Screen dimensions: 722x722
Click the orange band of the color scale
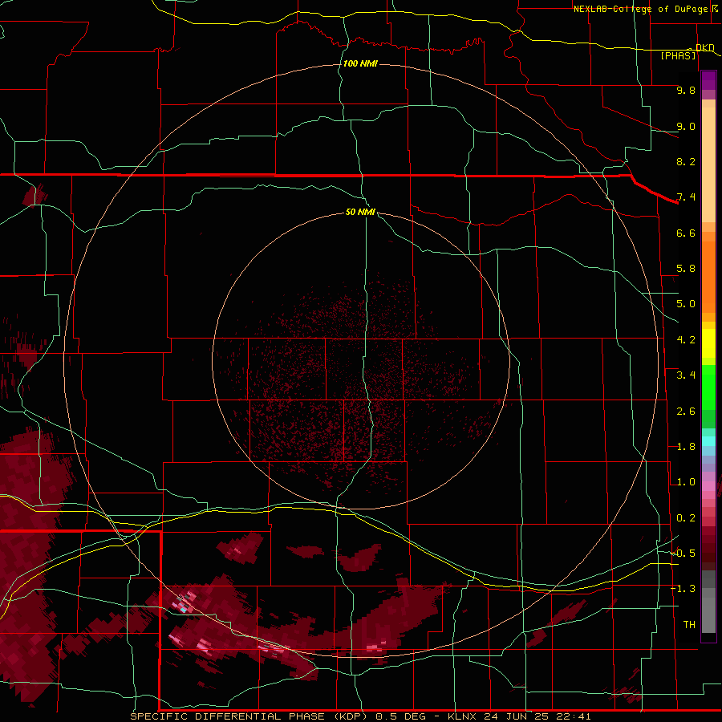click(x=708, y=276)
